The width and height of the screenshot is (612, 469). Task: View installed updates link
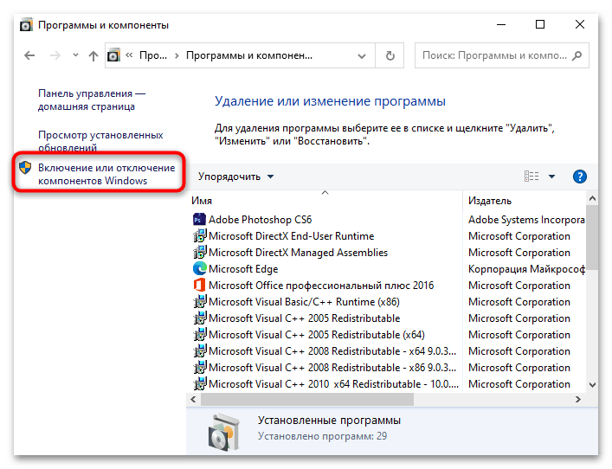[100, 141]
